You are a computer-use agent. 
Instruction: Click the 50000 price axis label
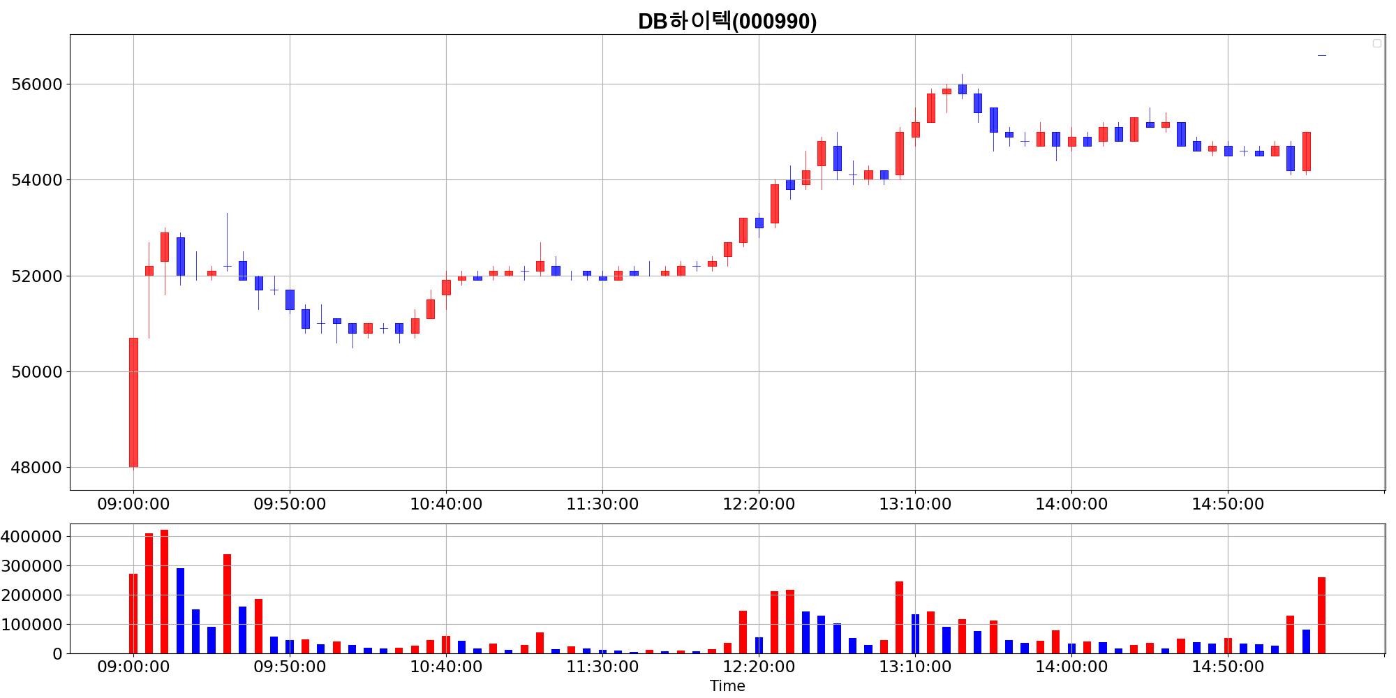tap(37, 372)
